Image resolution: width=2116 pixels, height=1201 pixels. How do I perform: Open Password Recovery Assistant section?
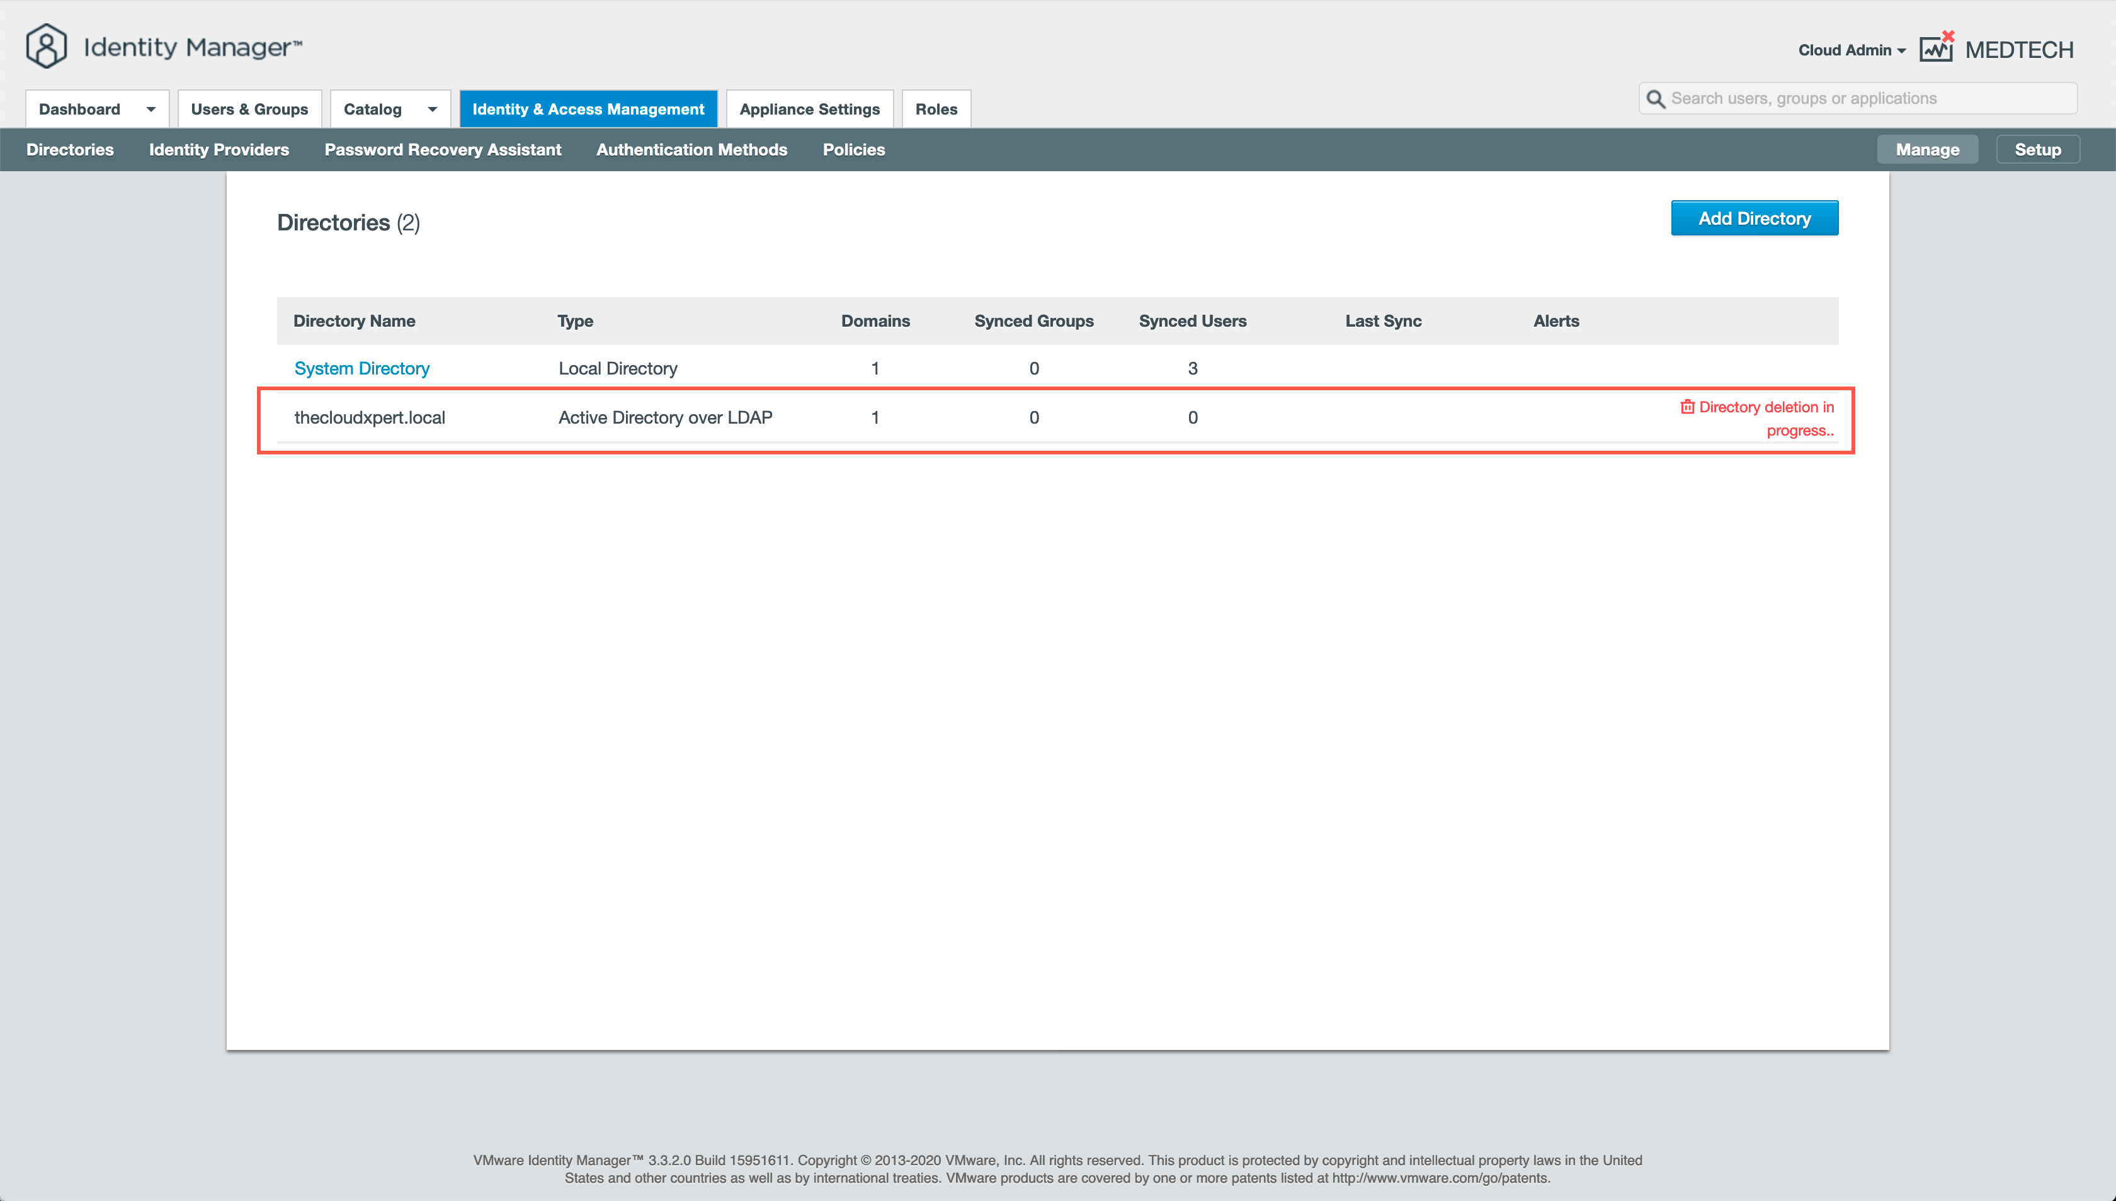(x=442, y=149)
